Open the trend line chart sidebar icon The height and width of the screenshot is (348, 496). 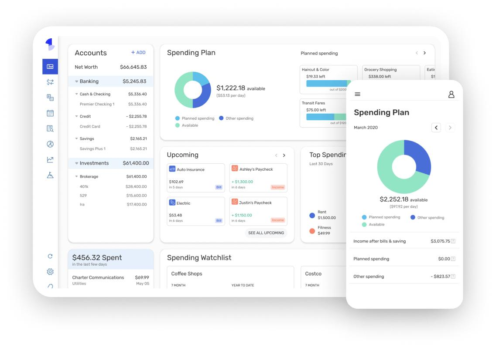click(50, 159)
